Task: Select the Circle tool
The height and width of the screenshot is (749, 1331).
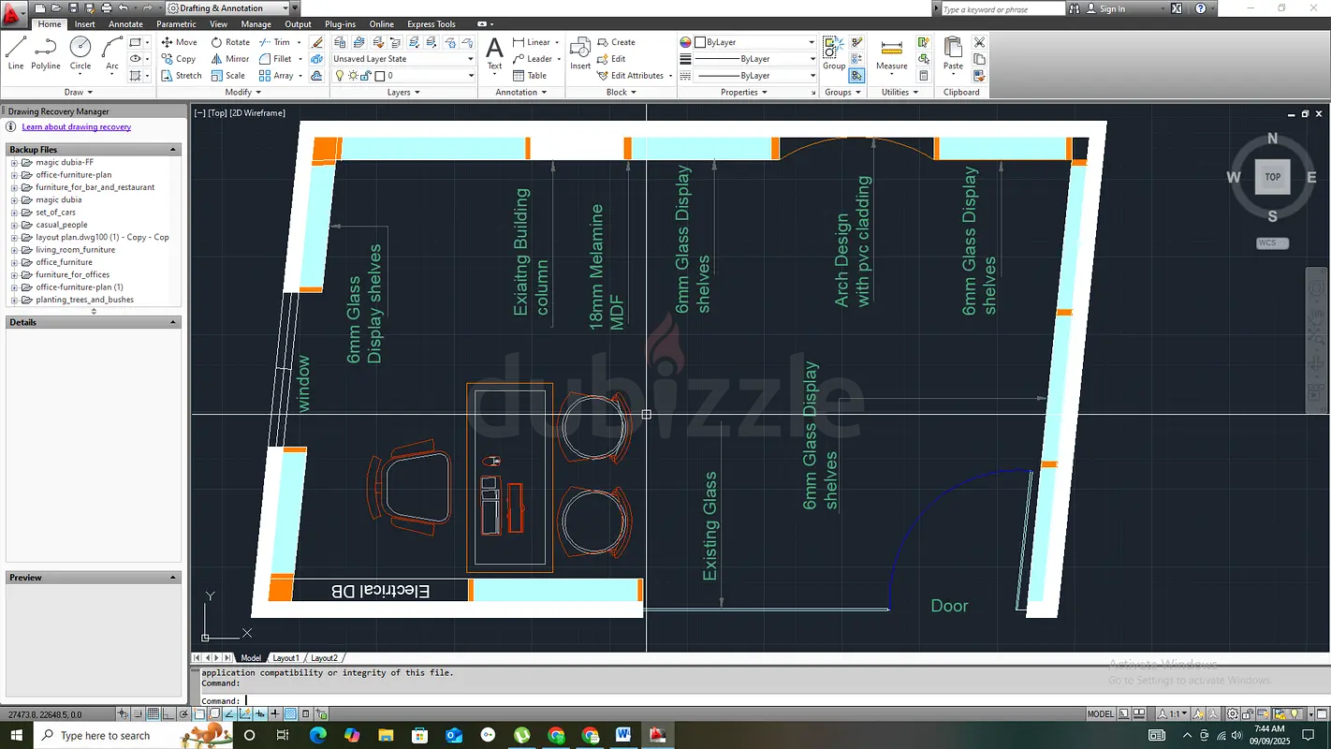Action: [80, 49]
